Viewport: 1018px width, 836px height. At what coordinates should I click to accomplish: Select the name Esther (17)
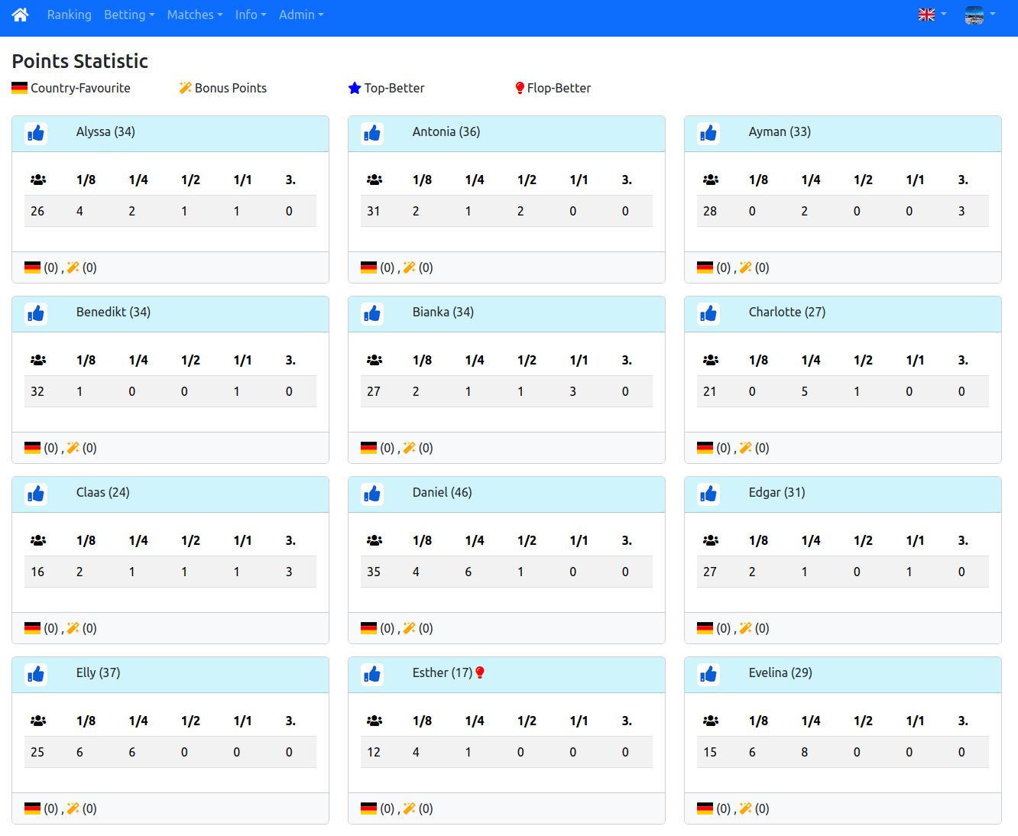pos(443,672)
